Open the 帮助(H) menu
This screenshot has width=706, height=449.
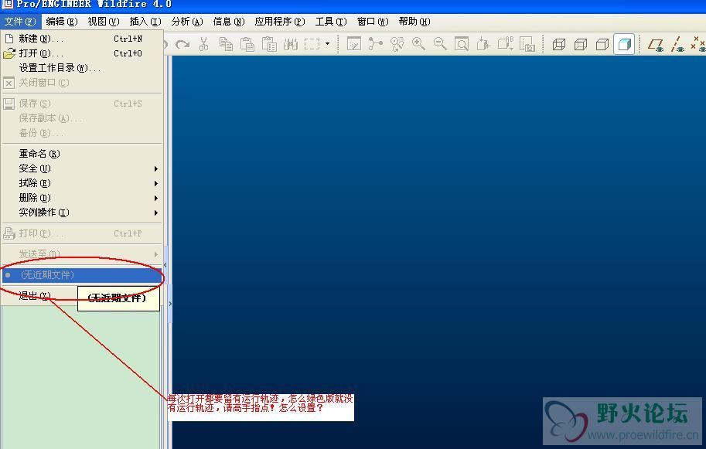point(414,22)
